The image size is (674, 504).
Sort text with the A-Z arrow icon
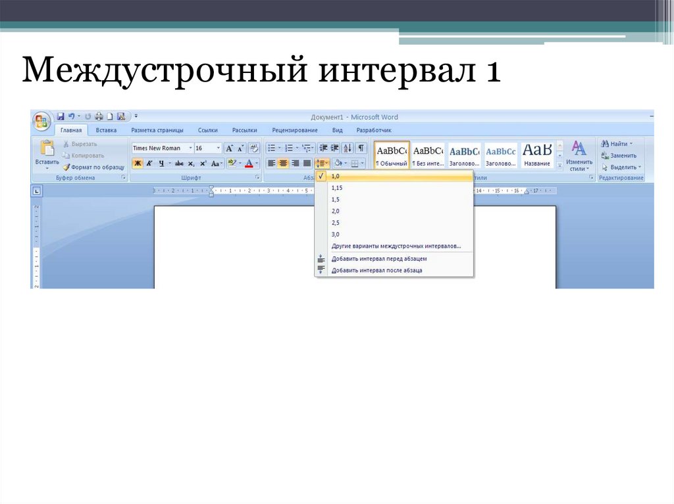point(348,148)
